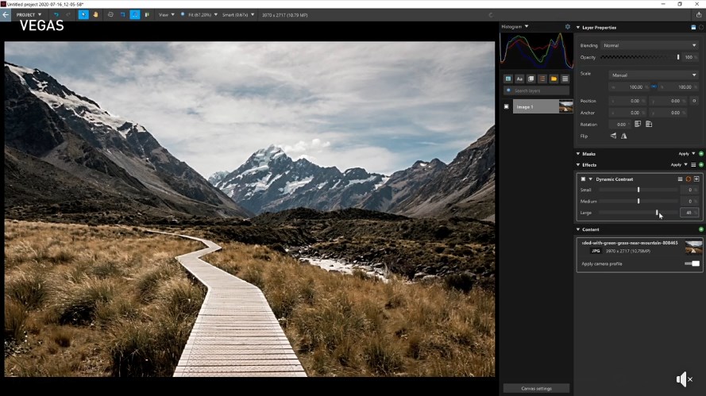This screenshot has height=396, width=706.
Task: Click the share icon at top right
Action: pyautogui.click(x=699, y=15)
